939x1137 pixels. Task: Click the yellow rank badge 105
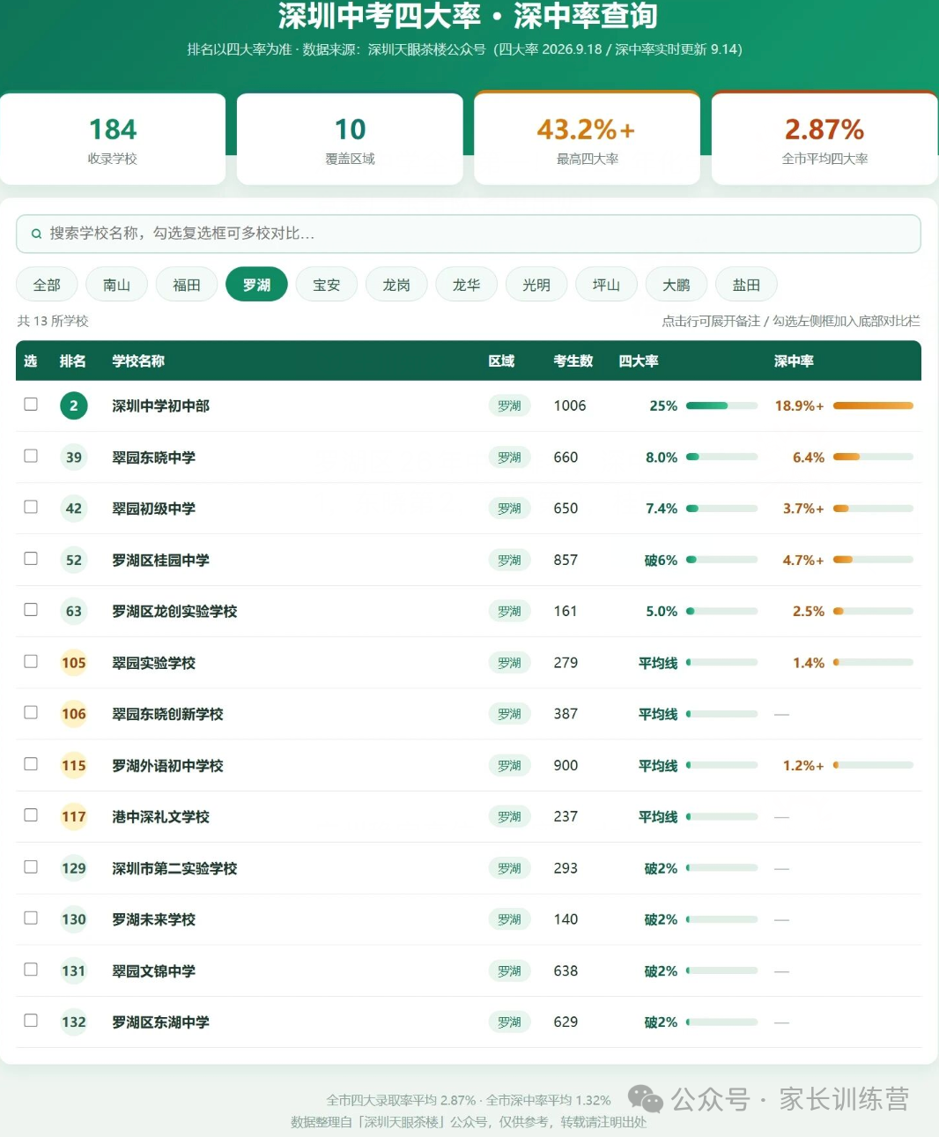(x=74, y=663)
